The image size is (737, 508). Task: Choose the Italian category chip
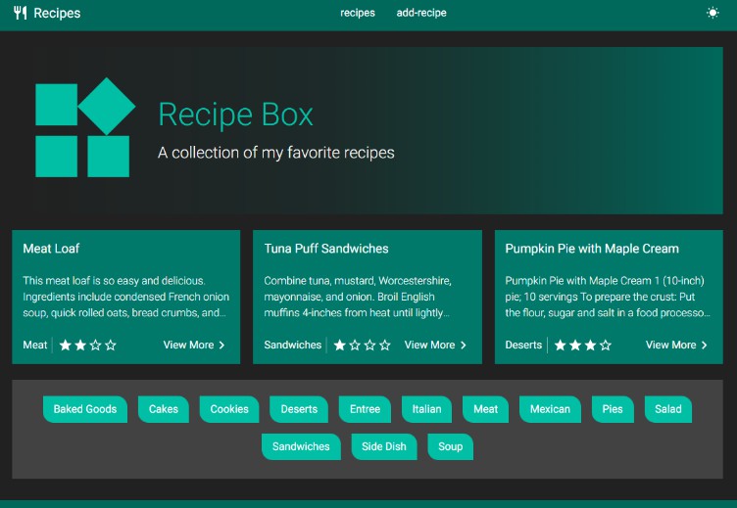426,409
